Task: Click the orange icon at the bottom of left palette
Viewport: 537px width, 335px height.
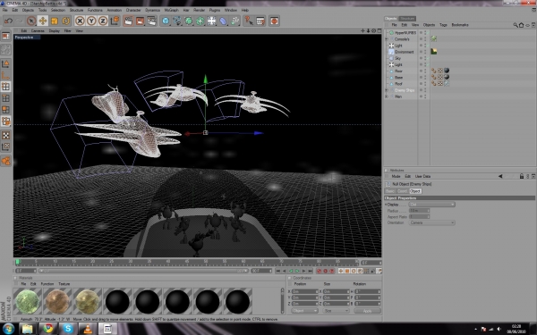Action: 6,161
